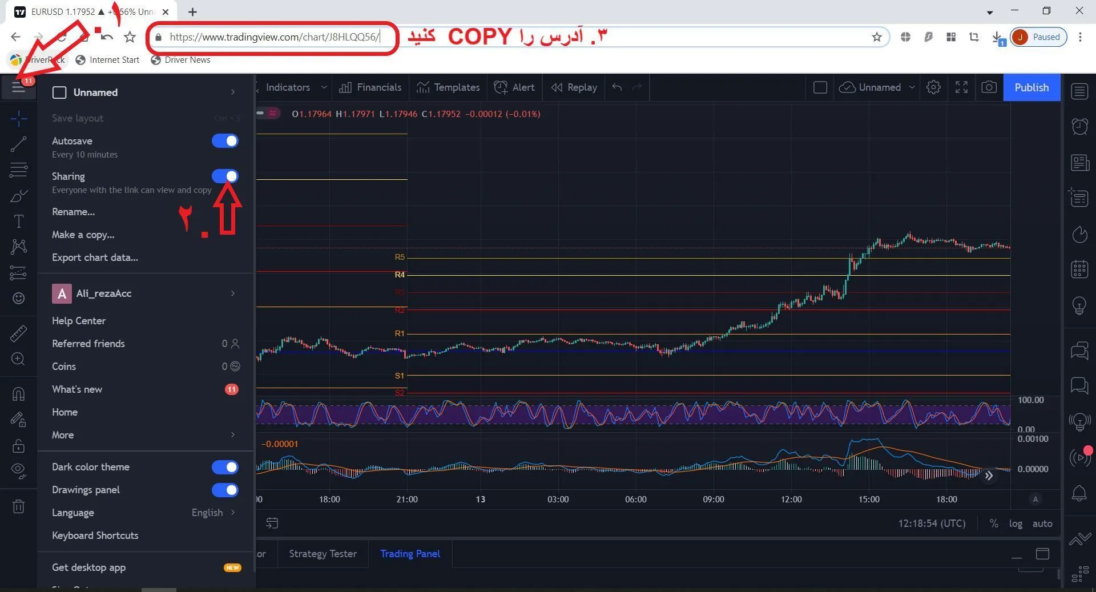
Task: Hide all drawings with eye icon
Action: (x=18, y=471)
